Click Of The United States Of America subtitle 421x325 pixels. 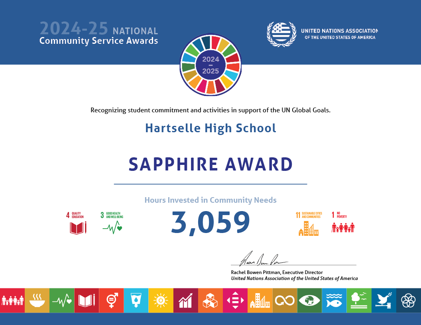(x=340, y=37)
